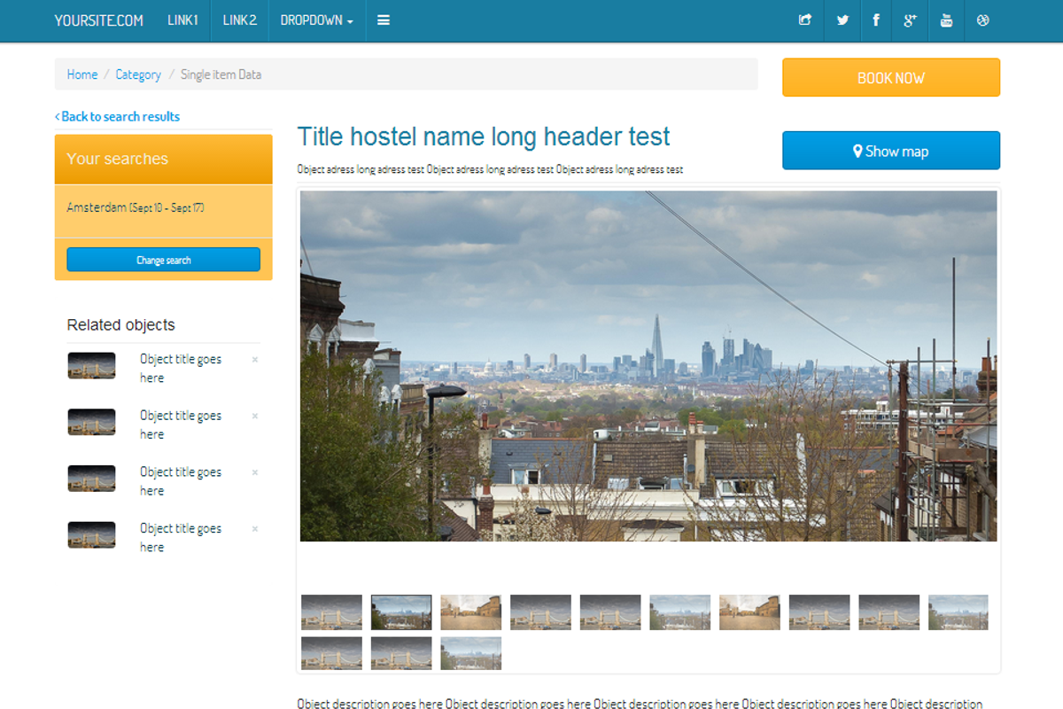Open the hamburger navigation menu

click(383, 19)
